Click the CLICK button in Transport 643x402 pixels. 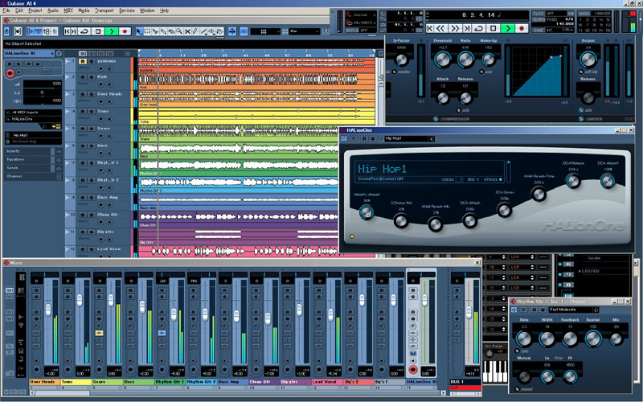pyautogui.click(x=538, y=14)
